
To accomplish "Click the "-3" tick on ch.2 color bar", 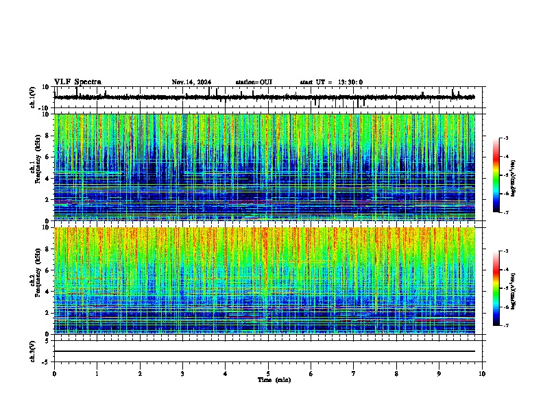I will pos(506,251).
